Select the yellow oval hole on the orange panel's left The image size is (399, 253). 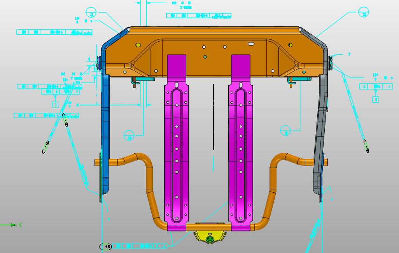(138, 45)
